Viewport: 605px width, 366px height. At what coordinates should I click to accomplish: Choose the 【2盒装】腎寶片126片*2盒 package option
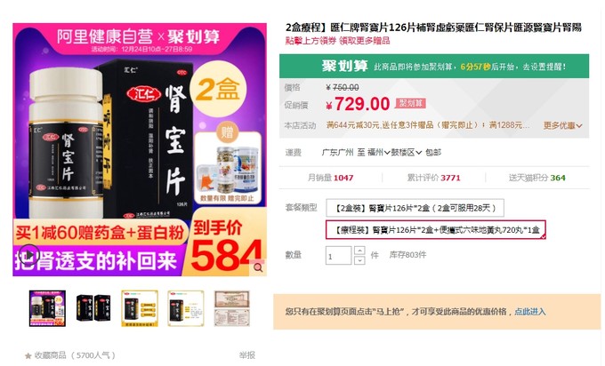[x=415, y=208]
